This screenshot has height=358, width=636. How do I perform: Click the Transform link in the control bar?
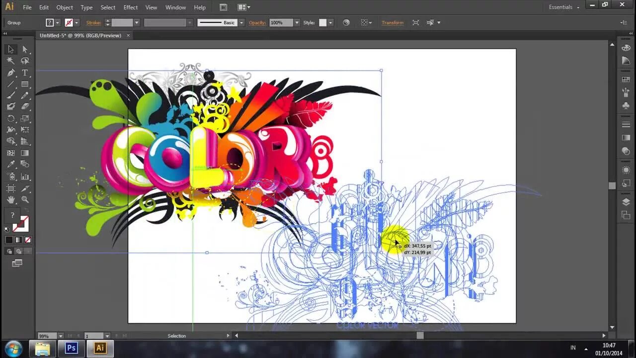coord(393,22)
